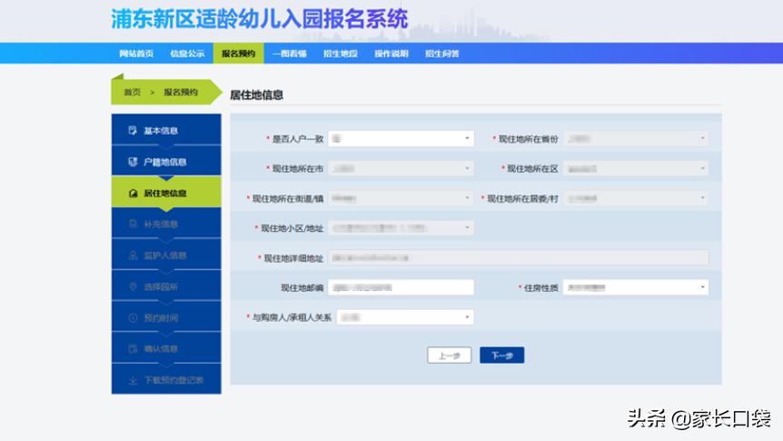Viewport: 783px width, 441px height.
Task: Go to the 网站首页 nav tab
Action: pyautogui.click(x=136, y=54)
